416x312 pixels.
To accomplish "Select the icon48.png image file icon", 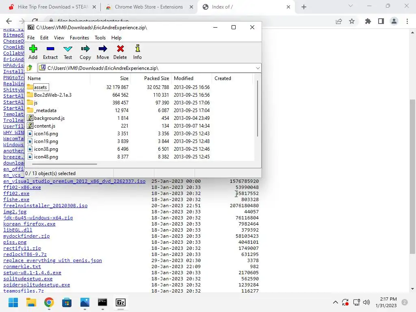I will tap(30, 156).
